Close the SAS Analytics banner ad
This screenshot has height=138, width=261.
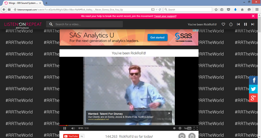click(197, 30)
